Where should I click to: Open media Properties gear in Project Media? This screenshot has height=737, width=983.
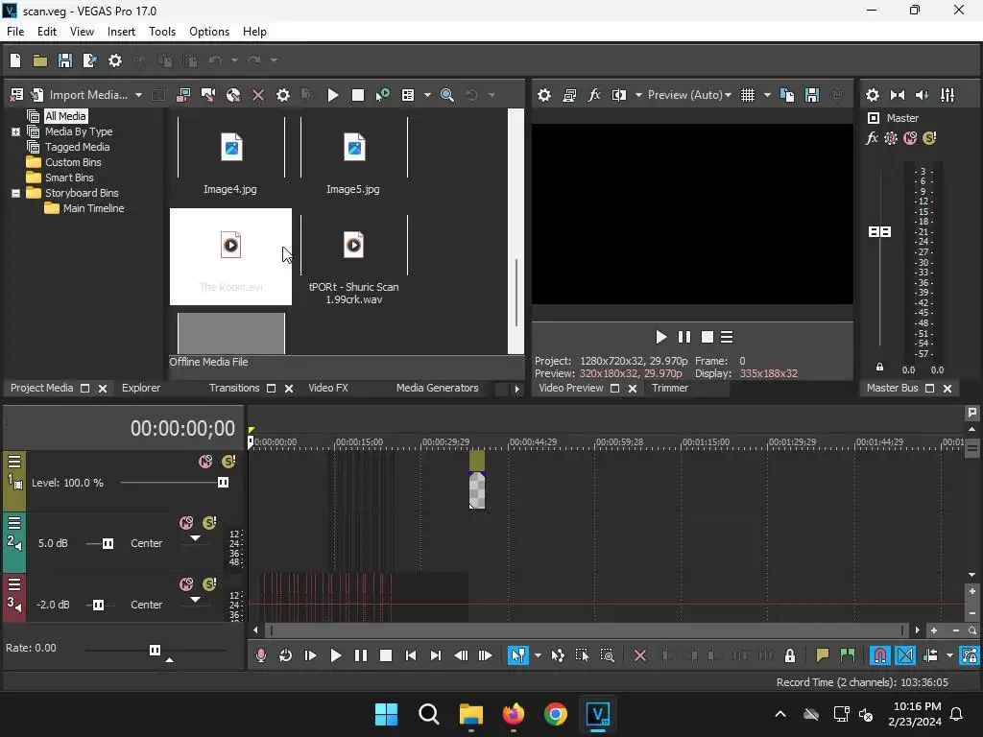283,95
